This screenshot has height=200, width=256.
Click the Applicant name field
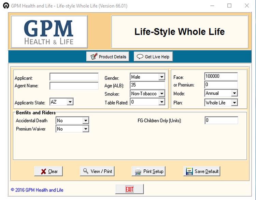pos(74,77)
